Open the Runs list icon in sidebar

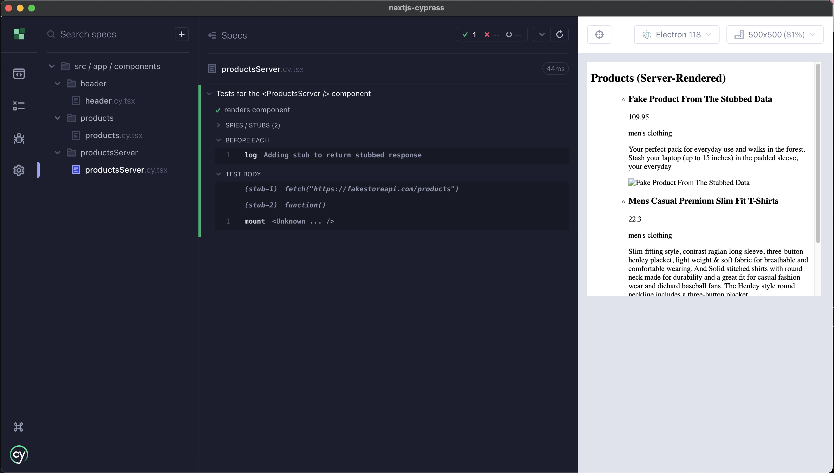point(19,106)
